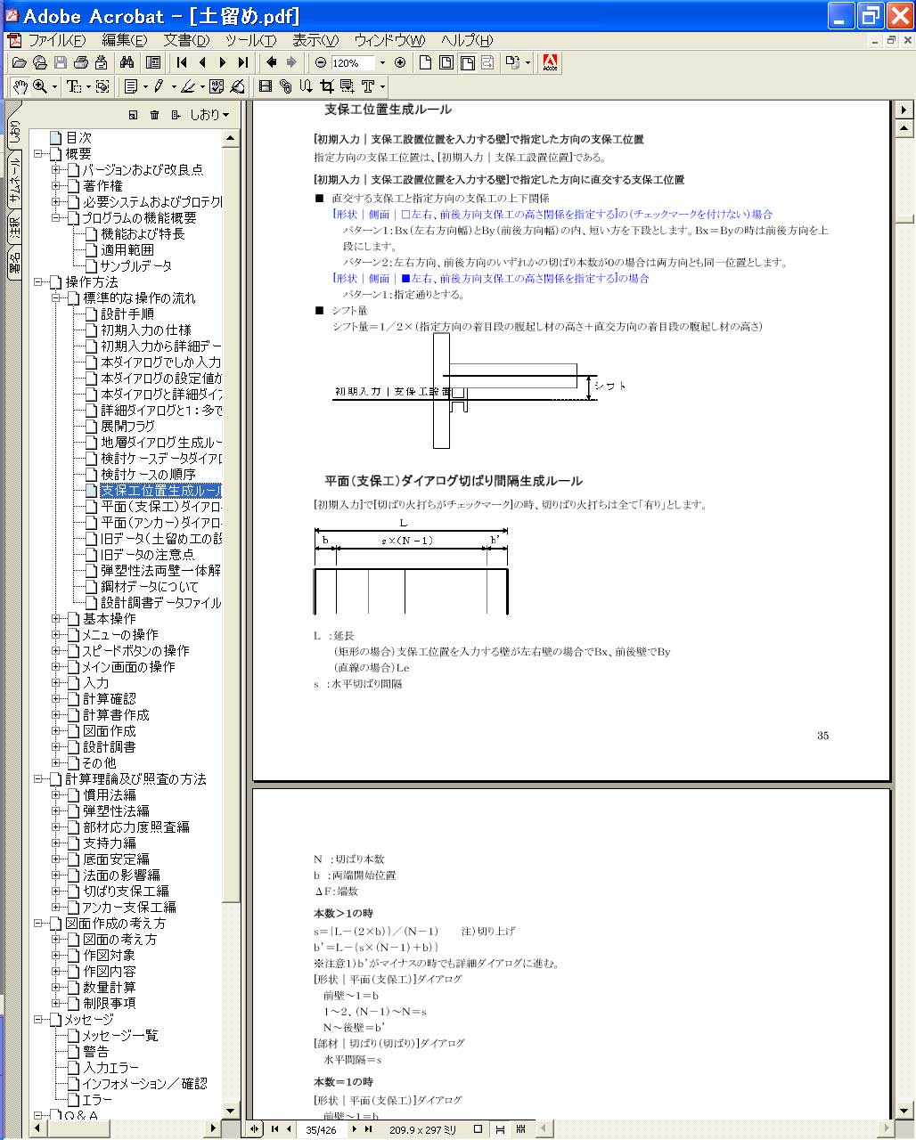Open the しおり bookmark options menu
This screenshot has height=1140, width=916.
click(x=209, y=115)
